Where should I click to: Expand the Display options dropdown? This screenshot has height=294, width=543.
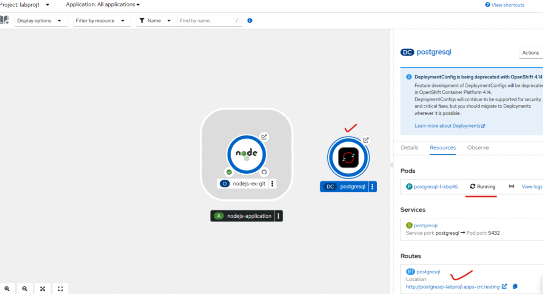41,21
